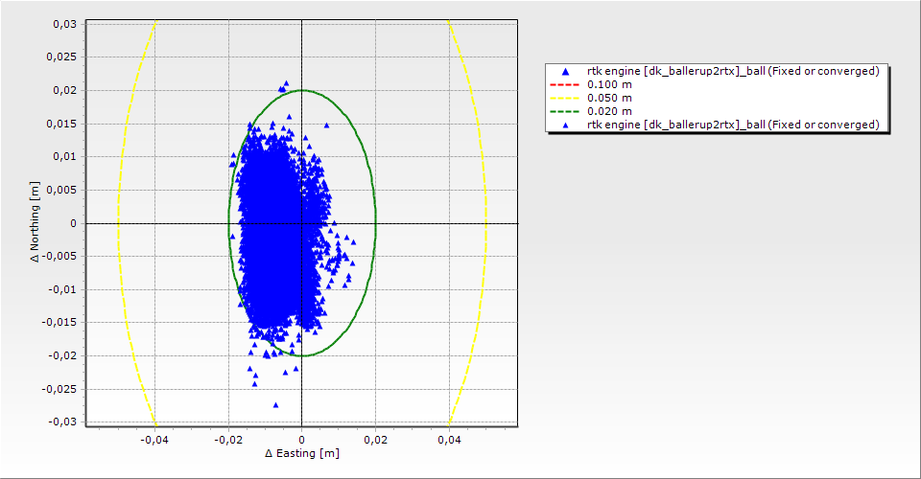Click the 0,02 easting axis label

click(375, 440)
